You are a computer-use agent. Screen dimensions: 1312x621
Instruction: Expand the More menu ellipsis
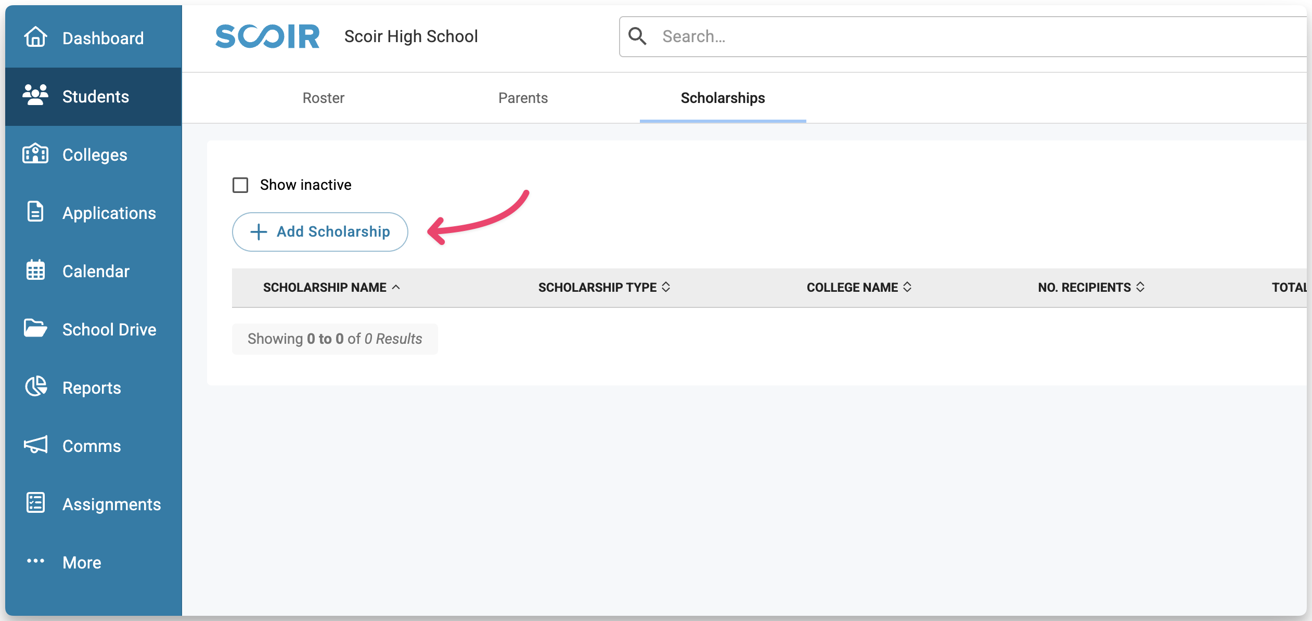click(35, 562)
